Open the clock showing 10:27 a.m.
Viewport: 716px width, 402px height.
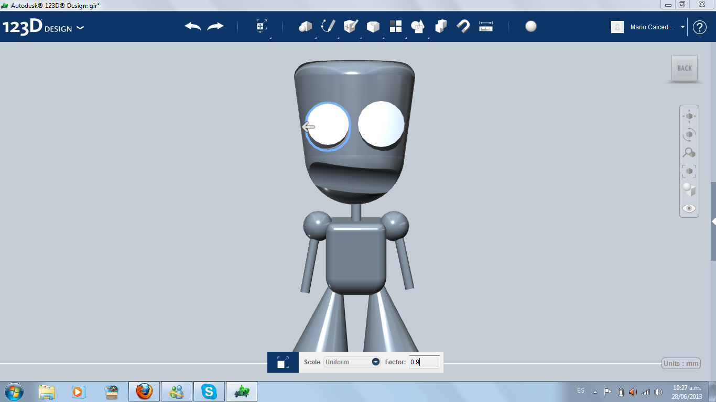point(687,392)
